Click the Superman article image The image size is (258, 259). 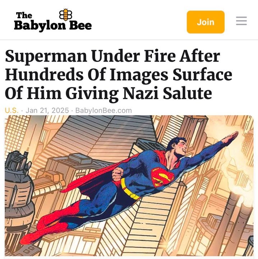coord(129,186)
